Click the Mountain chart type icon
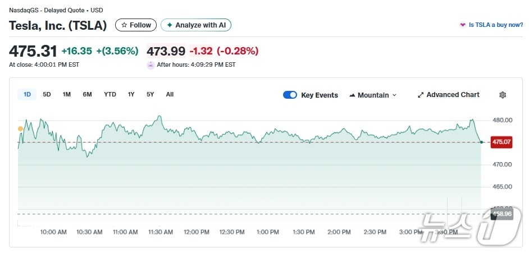 pyautogui.click(x=352, y=95)
